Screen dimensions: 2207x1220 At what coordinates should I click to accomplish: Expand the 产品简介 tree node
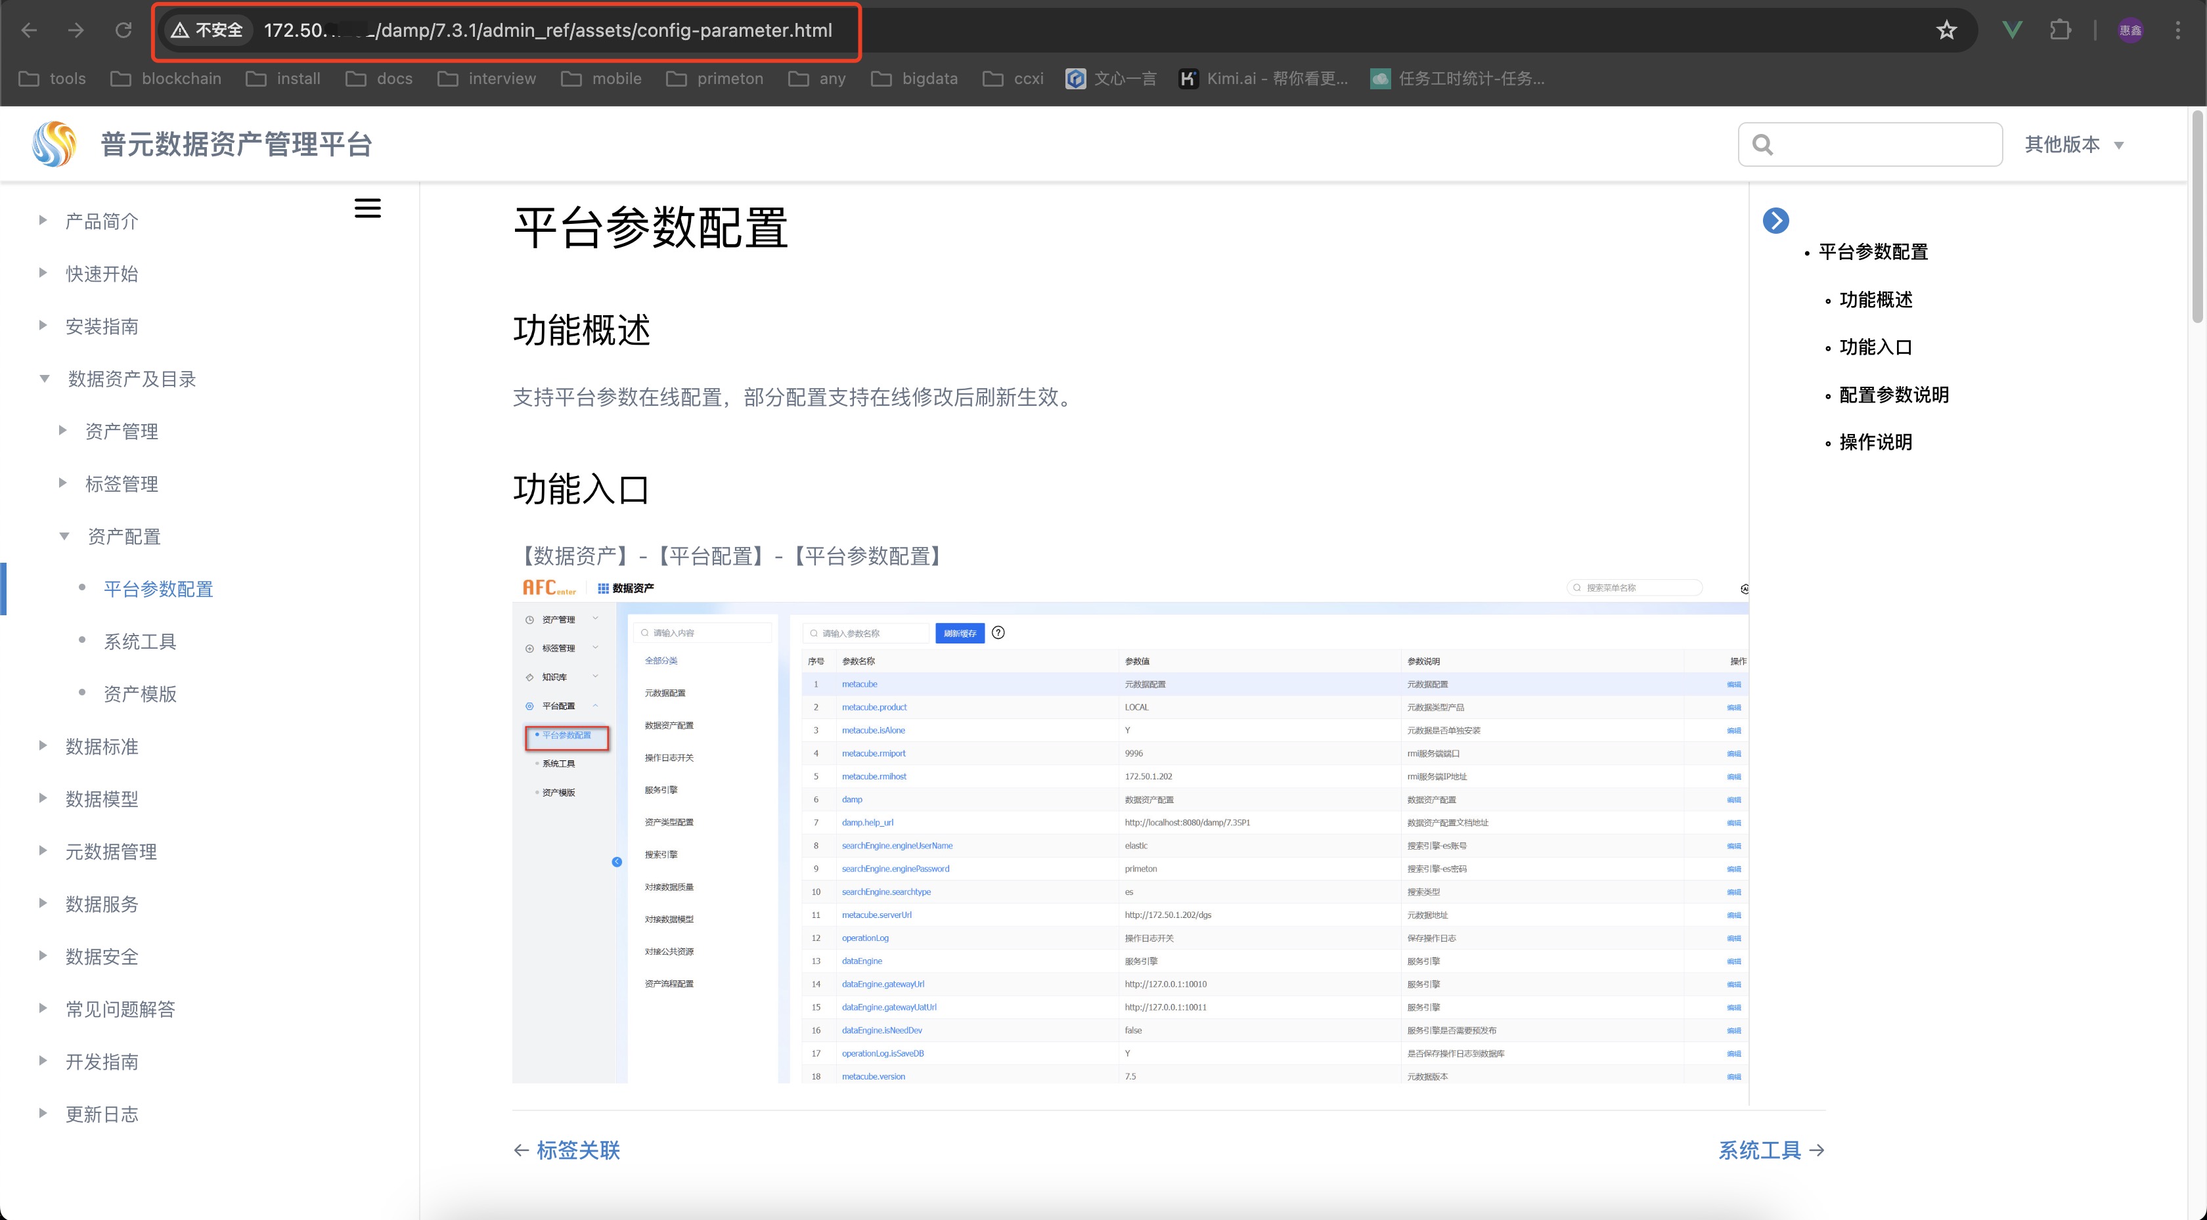[42, 220]
